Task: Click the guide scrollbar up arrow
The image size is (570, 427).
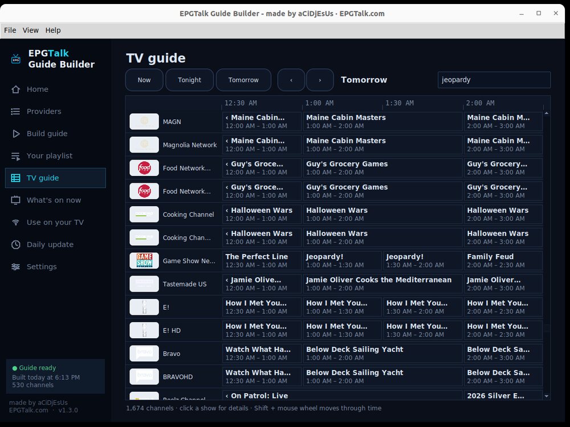Action: point(547,114)
